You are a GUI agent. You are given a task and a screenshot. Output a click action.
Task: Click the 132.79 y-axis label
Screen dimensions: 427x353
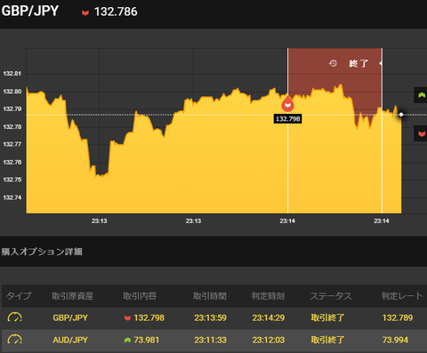[x=12, y=109]
